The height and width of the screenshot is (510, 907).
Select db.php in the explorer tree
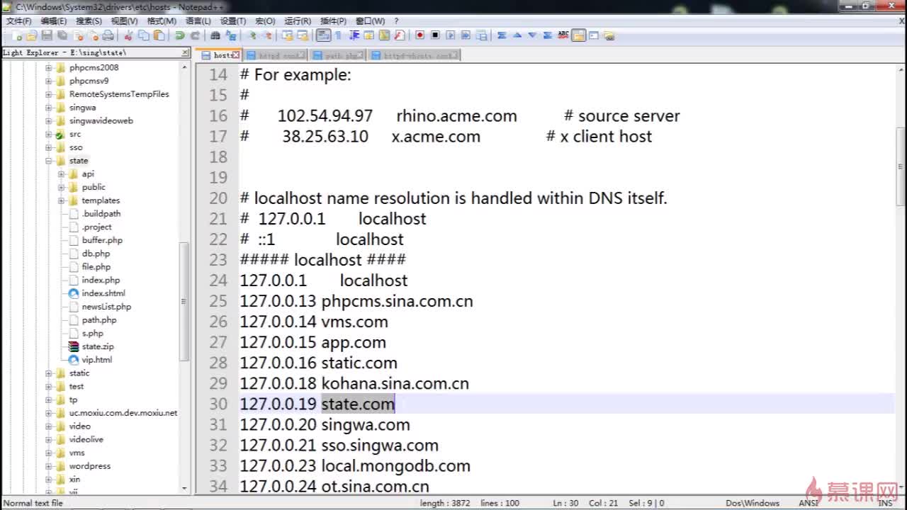pos(96,254)
